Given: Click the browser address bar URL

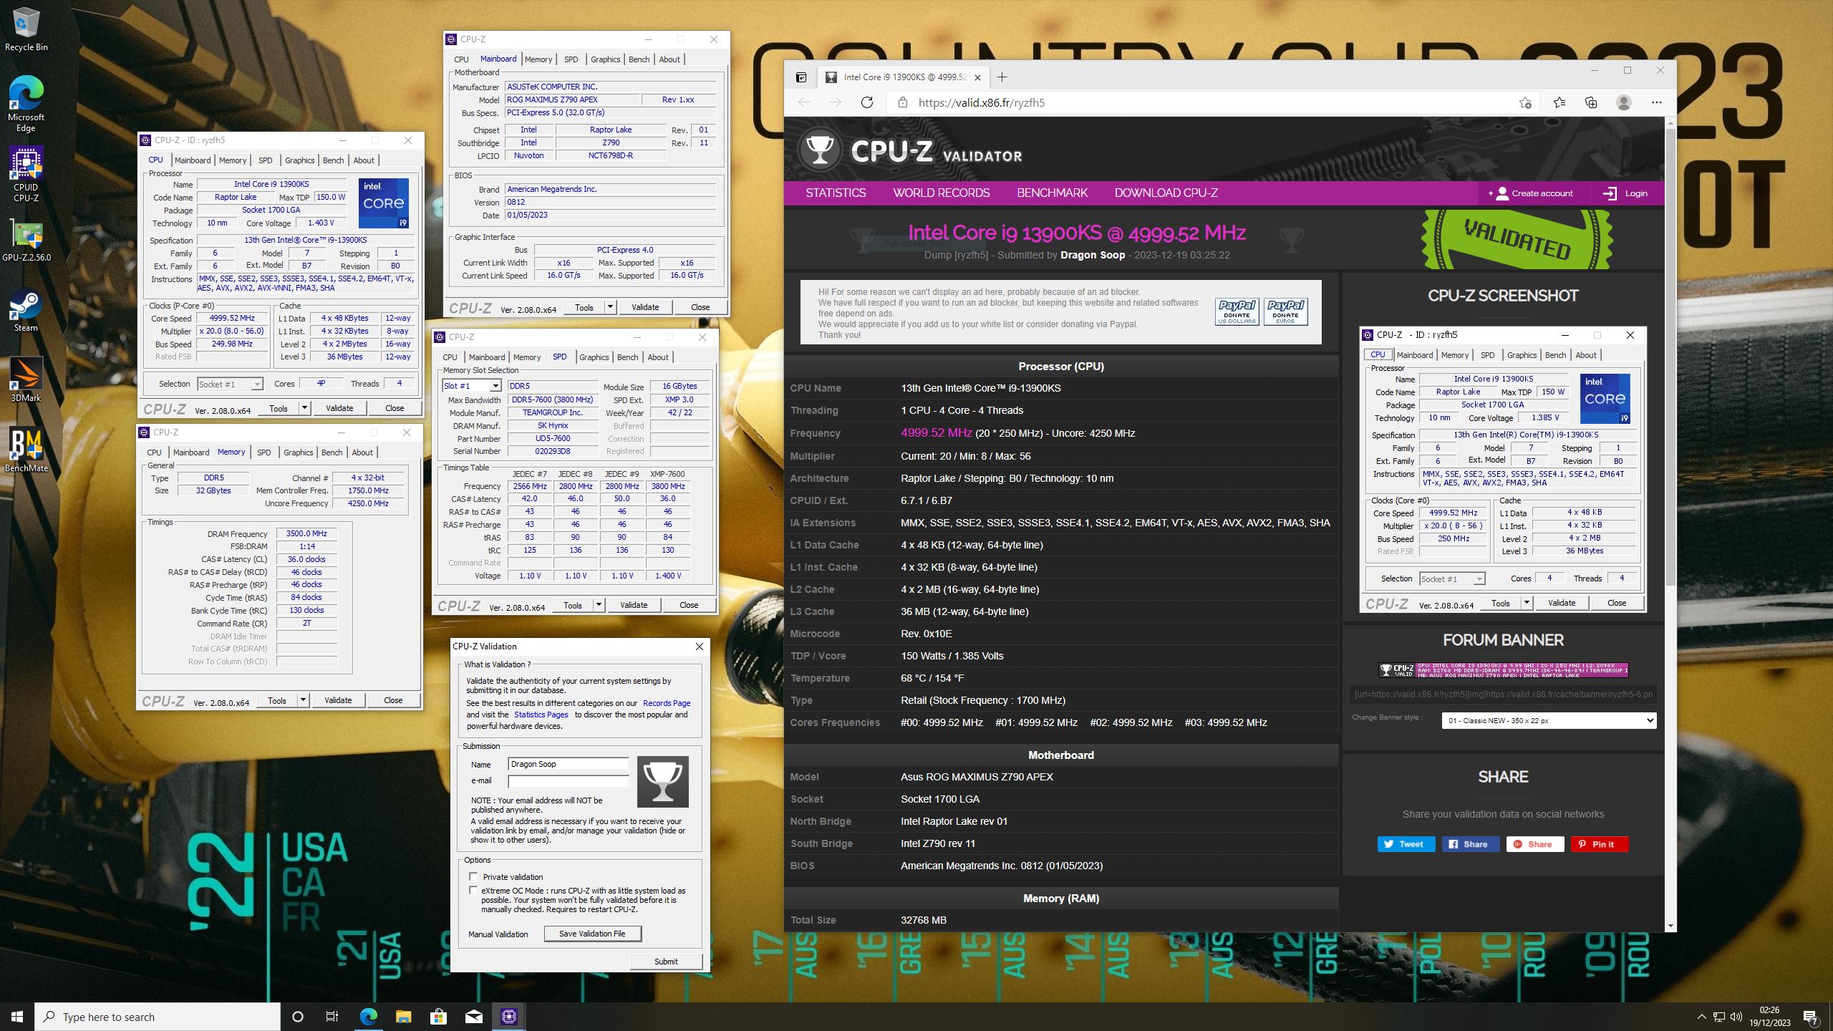Looking at the screenshot, I should click(981, 102).
